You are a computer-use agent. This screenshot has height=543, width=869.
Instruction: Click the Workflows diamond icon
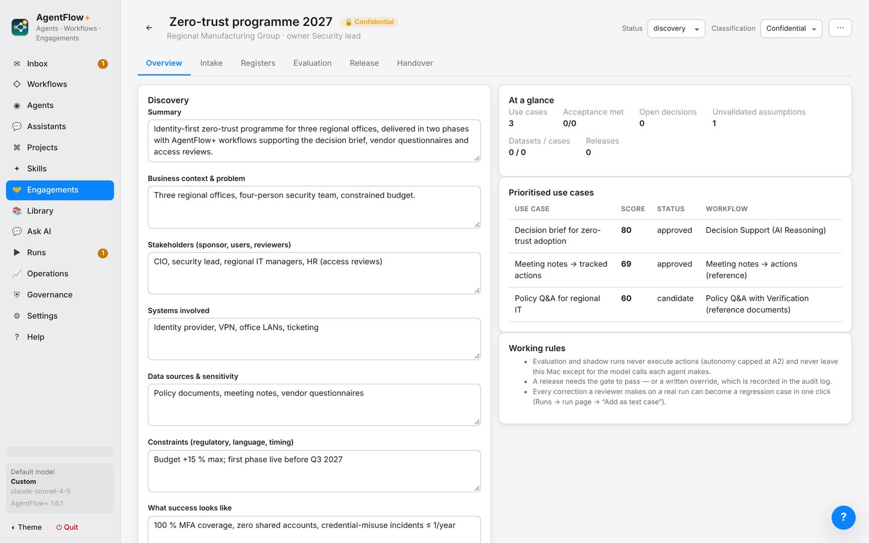17,84
